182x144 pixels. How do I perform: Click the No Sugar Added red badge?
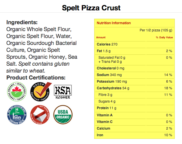(x=40, y=115)
